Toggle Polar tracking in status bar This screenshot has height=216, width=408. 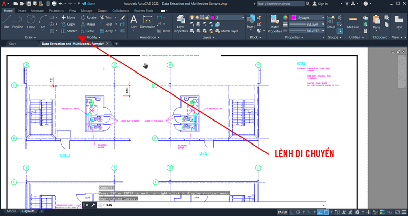(x=298, y=212)
